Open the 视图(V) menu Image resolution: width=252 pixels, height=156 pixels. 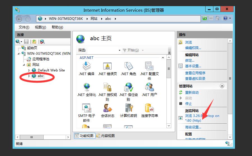coord(41,27)
